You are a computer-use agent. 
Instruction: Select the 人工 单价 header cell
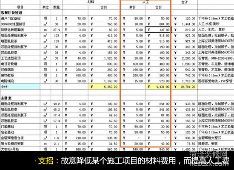point(132,7)
